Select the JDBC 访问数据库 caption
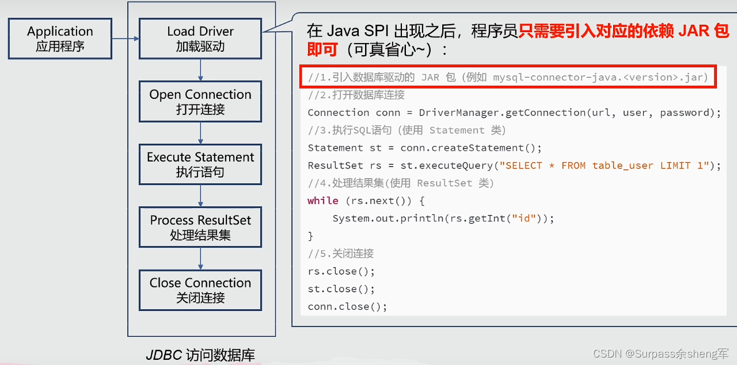Viewport: 737px width, 365px height. pos(200,355)
